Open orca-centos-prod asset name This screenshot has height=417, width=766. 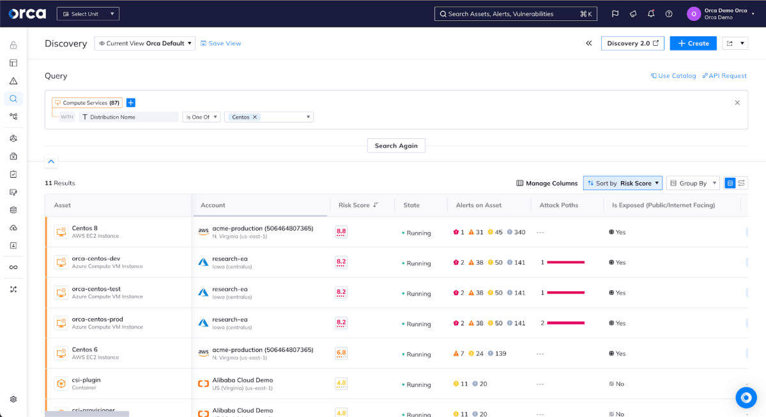pos(97,319)
